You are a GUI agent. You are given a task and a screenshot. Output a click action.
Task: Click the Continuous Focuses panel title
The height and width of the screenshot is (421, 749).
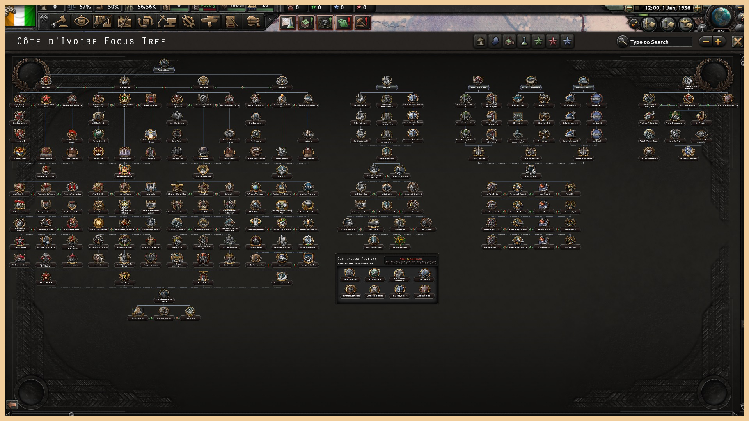tap(357, 258)
